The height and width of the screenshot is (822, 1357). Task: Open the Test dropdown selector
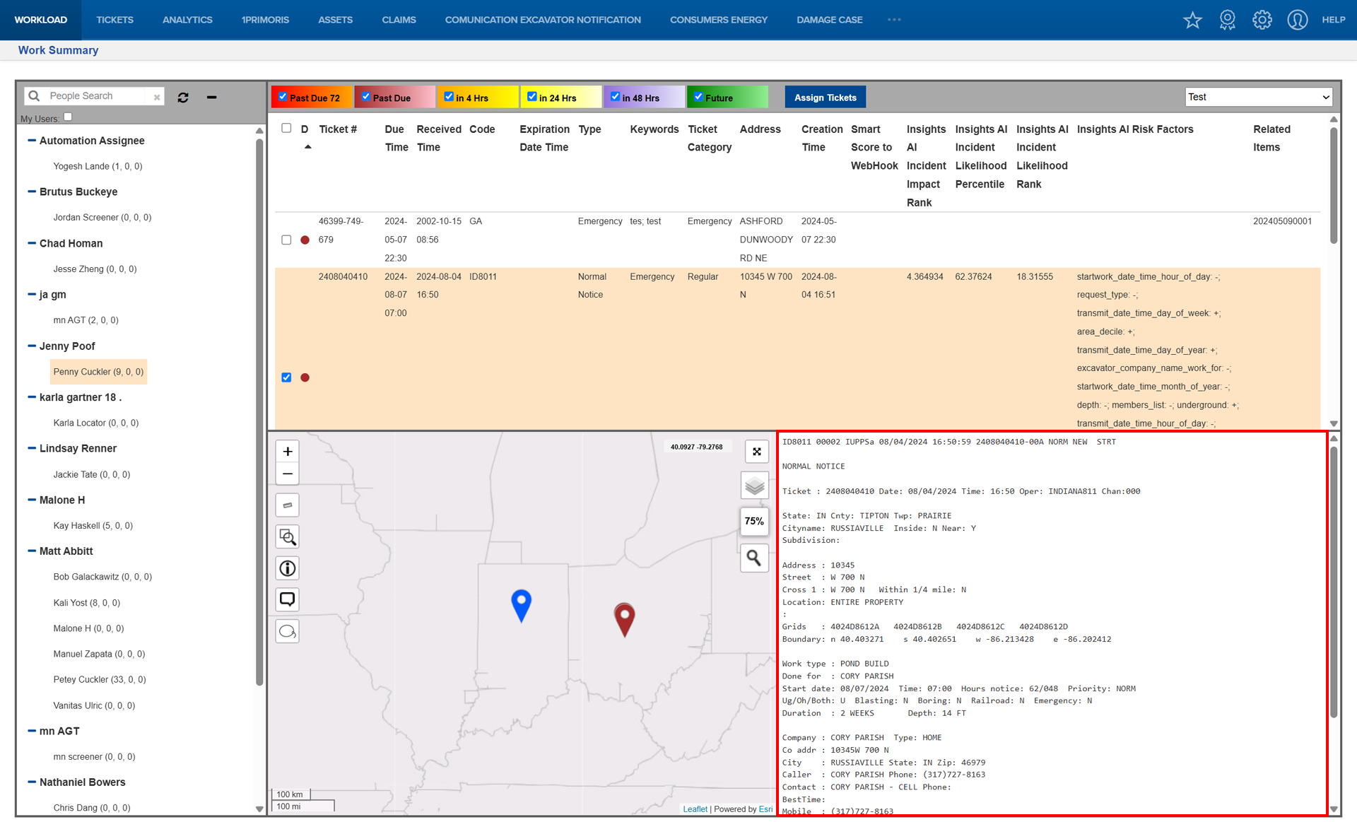pyautogui.click(x=1258, y=97)
